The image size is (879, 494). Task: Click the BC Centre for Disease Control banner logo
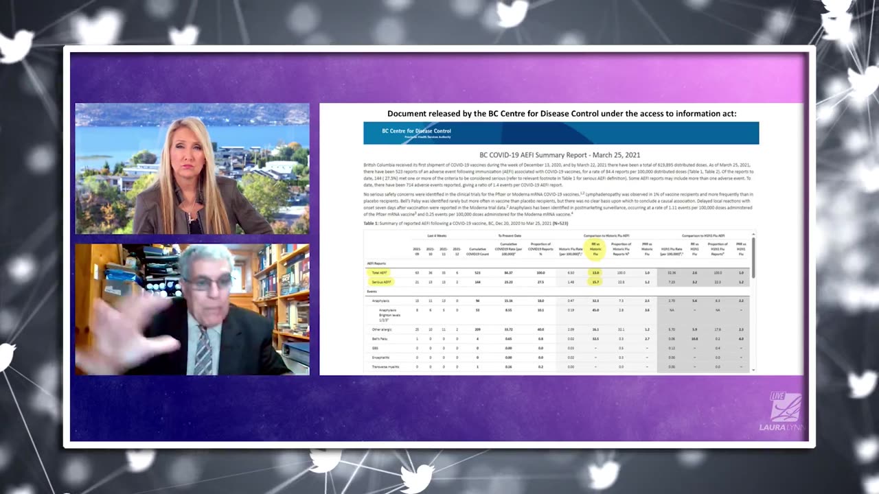(x=418, y=132)
